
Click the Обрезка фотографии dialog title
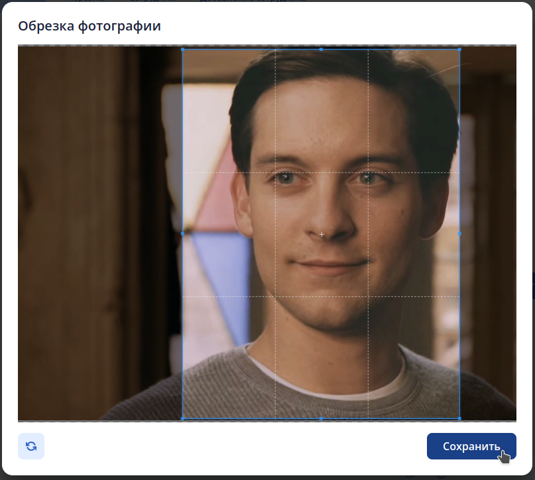point(89,27)
